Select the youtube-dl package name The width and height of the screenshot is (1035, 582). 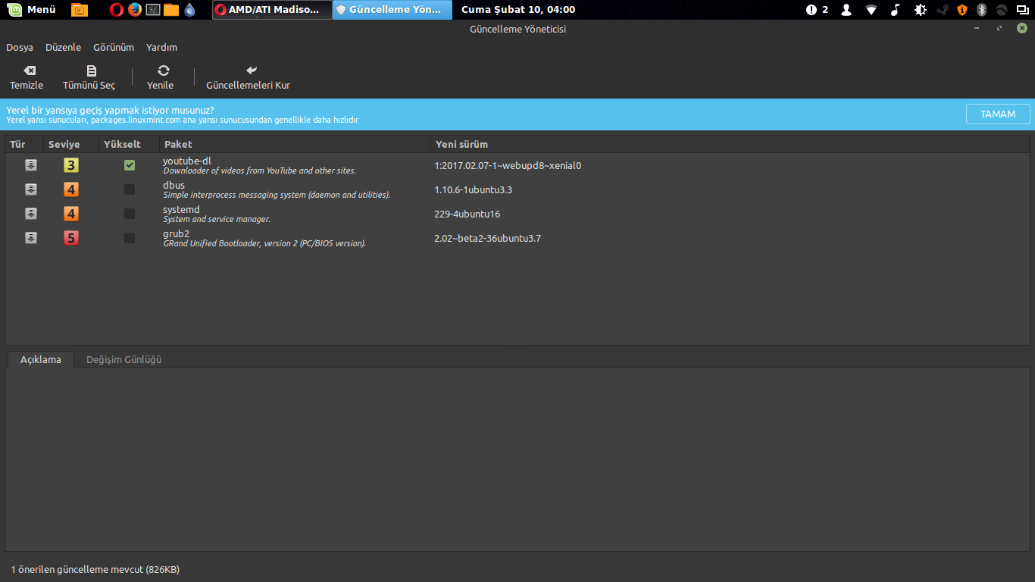[x=187, y=161]
